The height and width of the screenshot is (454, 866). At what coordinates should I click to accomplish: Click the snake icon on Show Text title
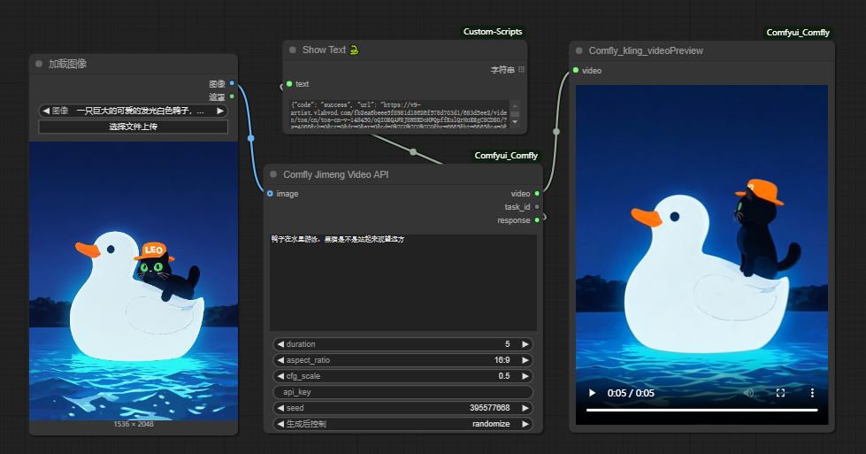[x=354, y=50]
